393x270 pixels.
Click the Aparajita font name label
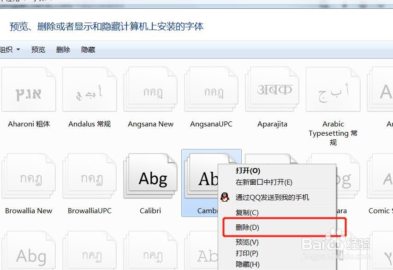click(272, 124)
